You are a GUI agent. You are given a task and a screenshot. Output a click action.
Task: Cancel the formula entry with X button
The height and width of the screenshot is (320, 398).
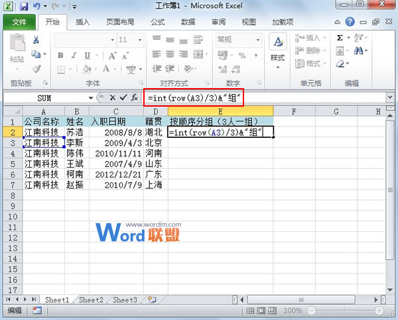coord(112,97)
